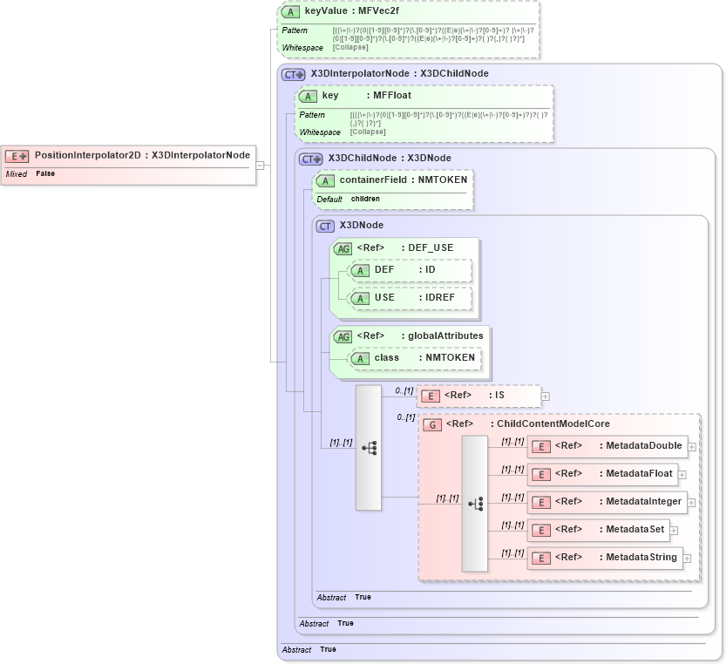Click the A icon next to keyValue
Viewport: 726px width, 664px height.
(291, 11)
